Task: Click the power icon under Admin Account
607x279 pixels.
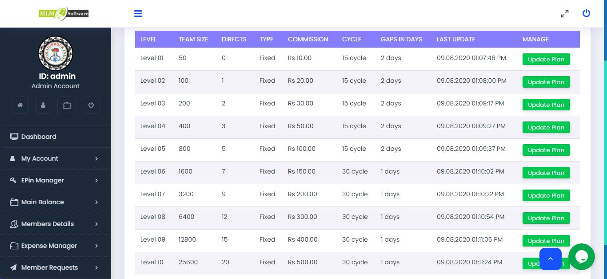Action: (x=91, y=105)
